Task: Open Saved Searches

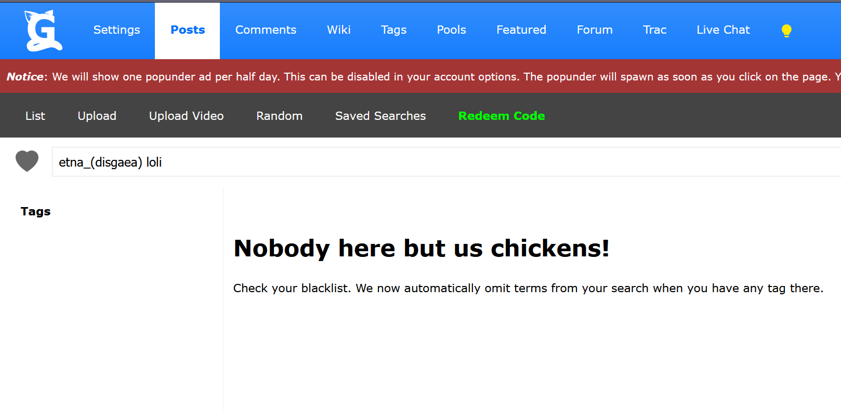Action: [x=380, y=116]
